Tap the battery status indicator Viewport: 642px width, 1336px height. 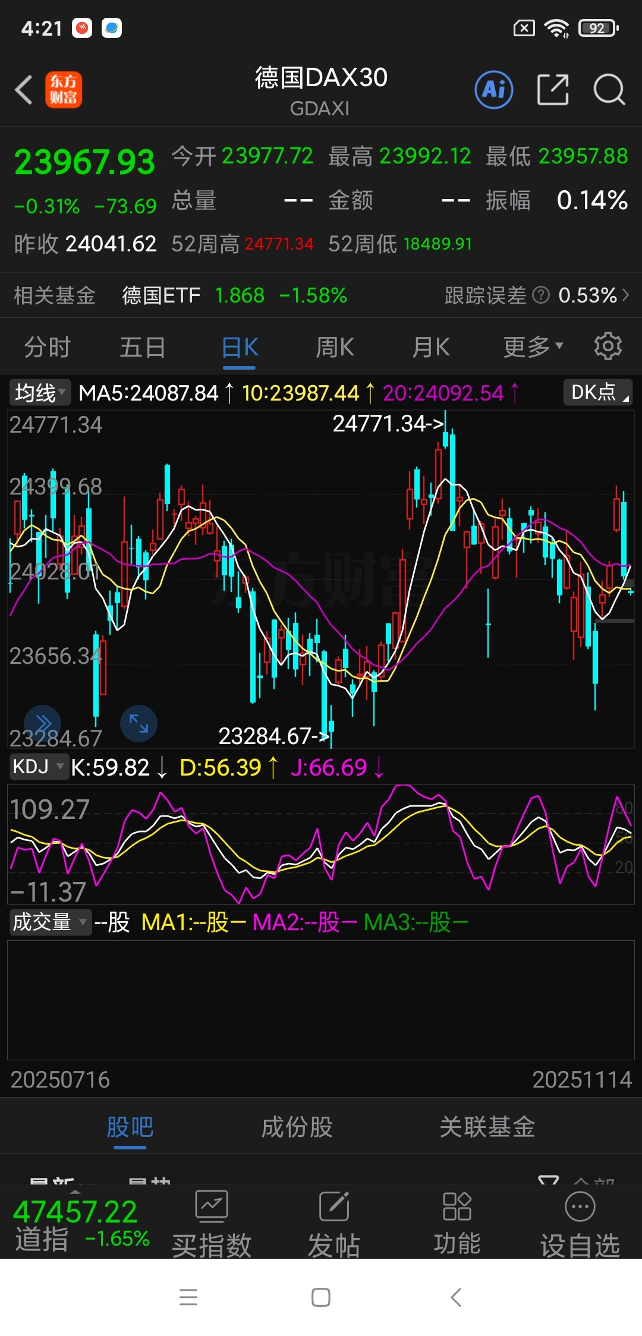pos(599,28)
